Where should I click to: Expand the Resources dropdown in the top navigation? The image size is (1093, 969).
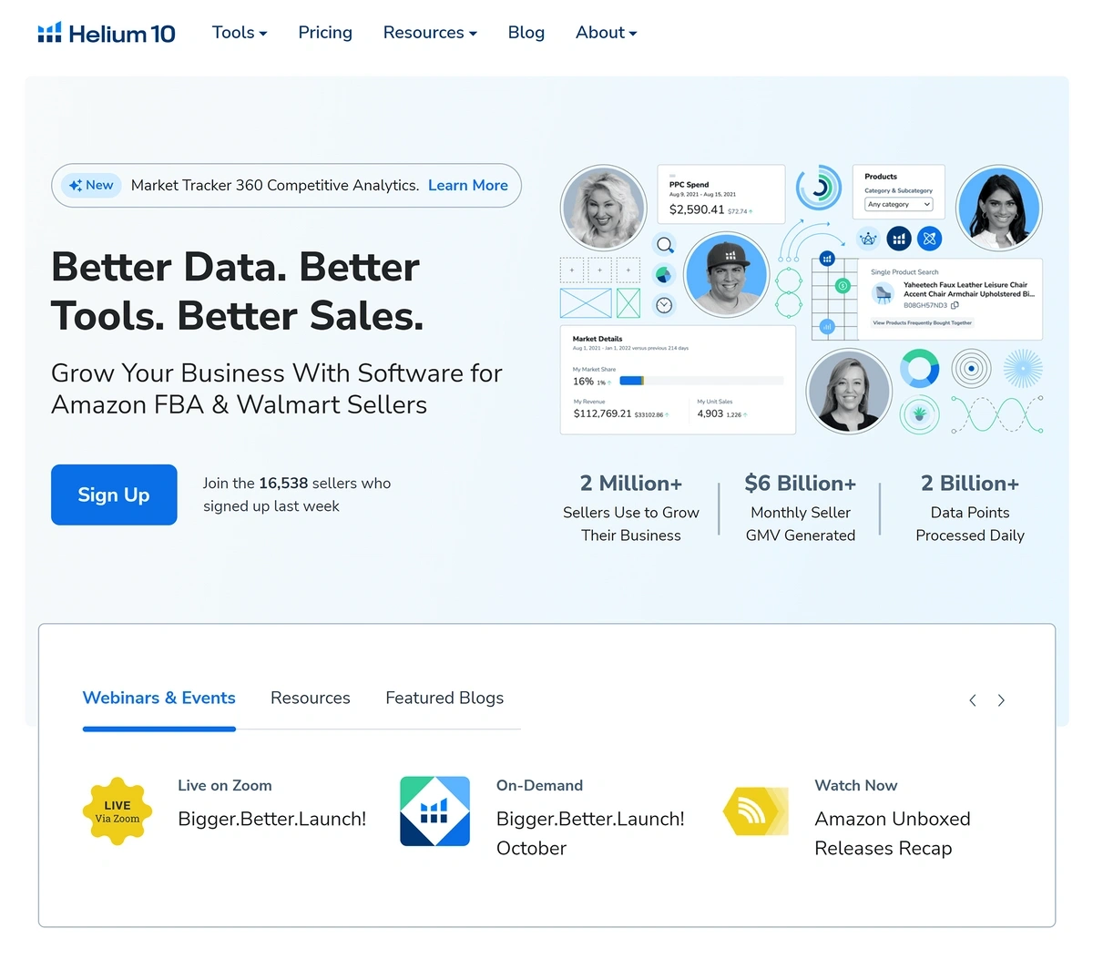[430, 33]
